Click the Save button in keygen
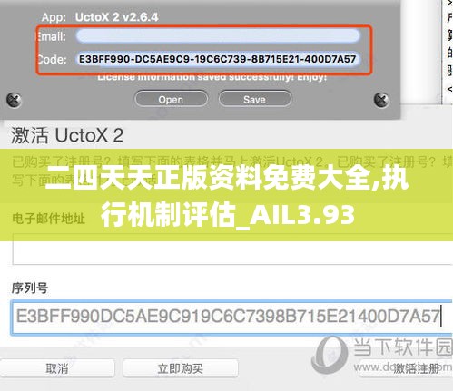453x391 pixels. [255, 99]
